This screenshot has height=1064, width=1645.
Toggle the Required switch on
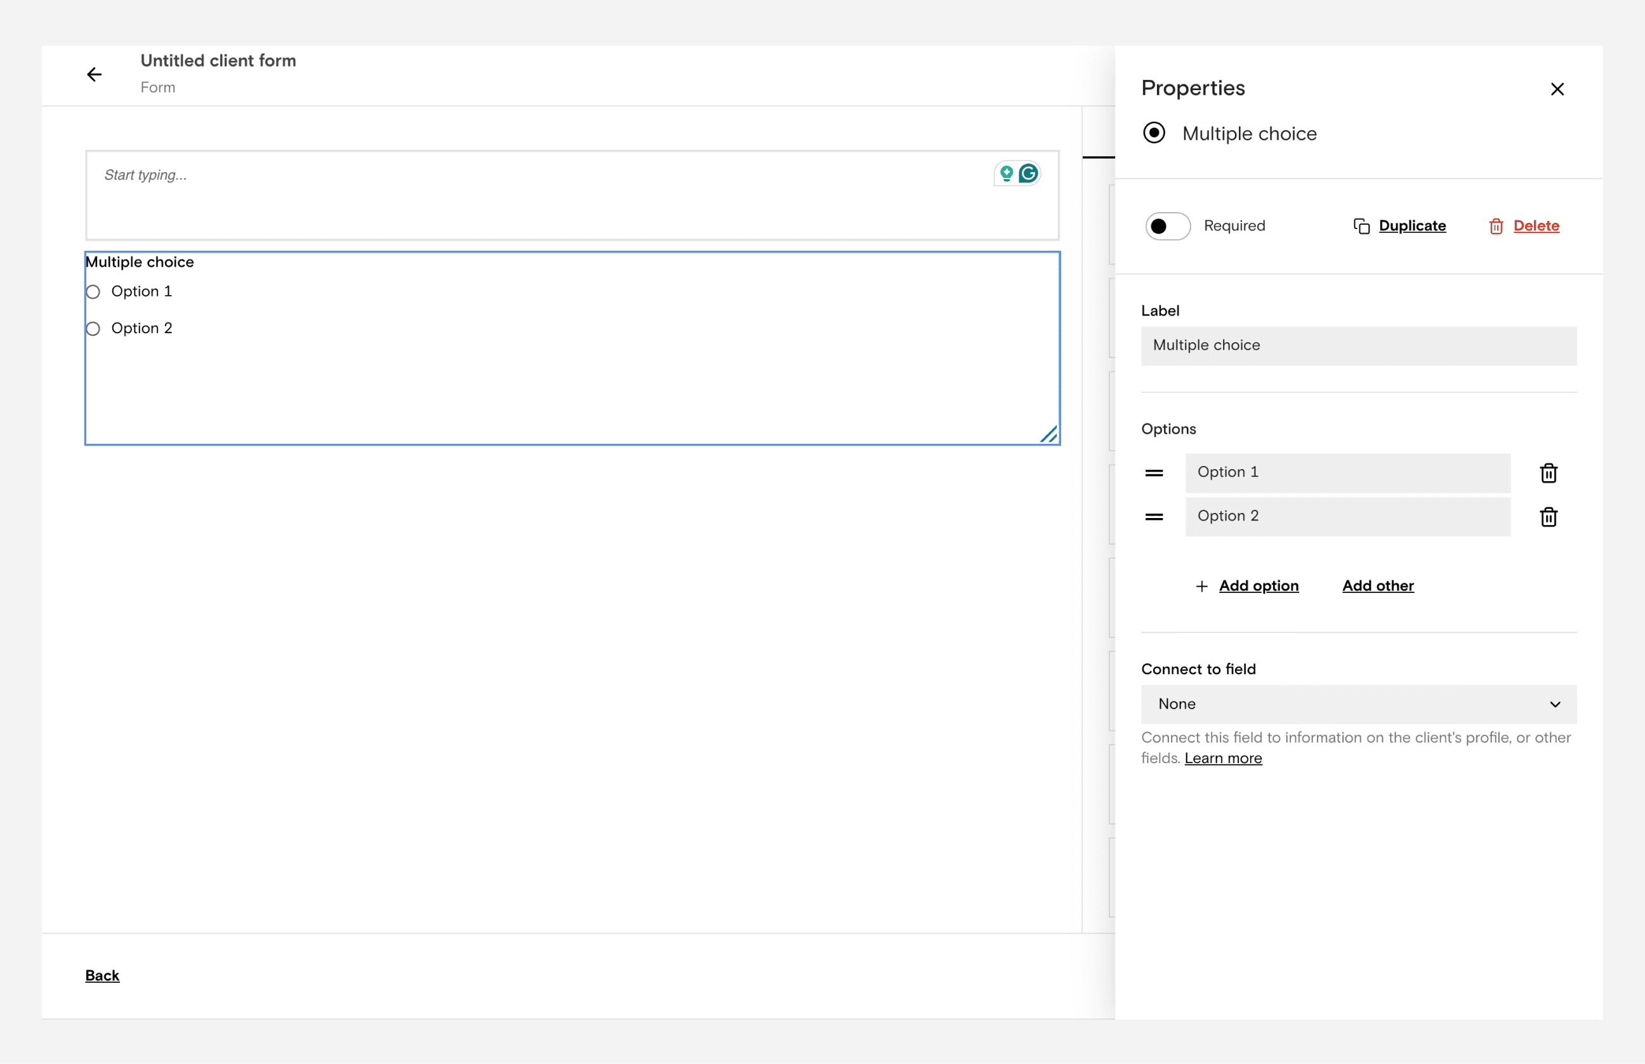[x=1167, y=226]
